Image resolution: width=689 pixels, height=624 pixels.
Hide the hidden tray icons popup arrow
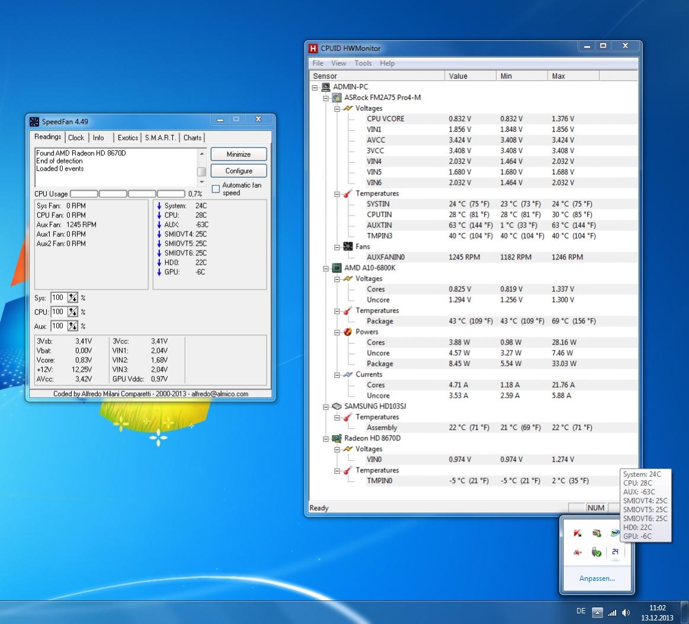point(598,613)
